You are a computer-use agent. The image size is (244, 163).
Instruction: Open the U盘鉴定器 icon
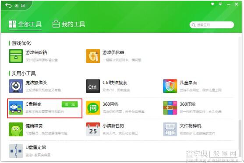pyautogui.click(x=16, y=151)
